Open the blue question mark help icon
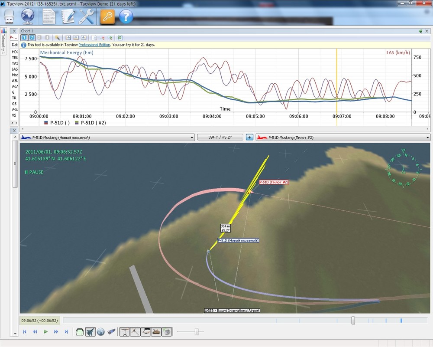Screen dimensions: 433x347 click(x=126, y=16)
